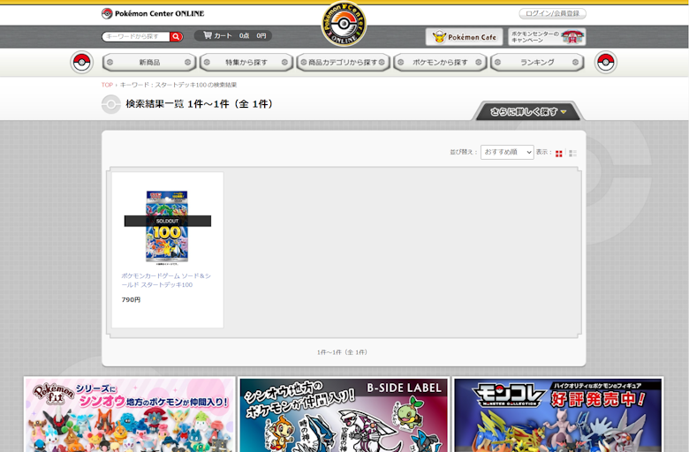Open the 新商品 menu tab
The image size is (689, 452).
click(x=149, y=63)
